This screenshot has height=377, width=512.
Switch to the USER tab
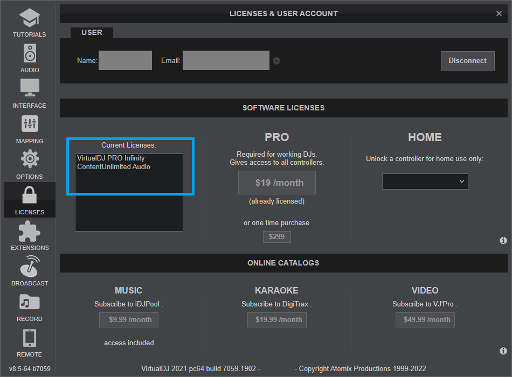coord(92,33)
